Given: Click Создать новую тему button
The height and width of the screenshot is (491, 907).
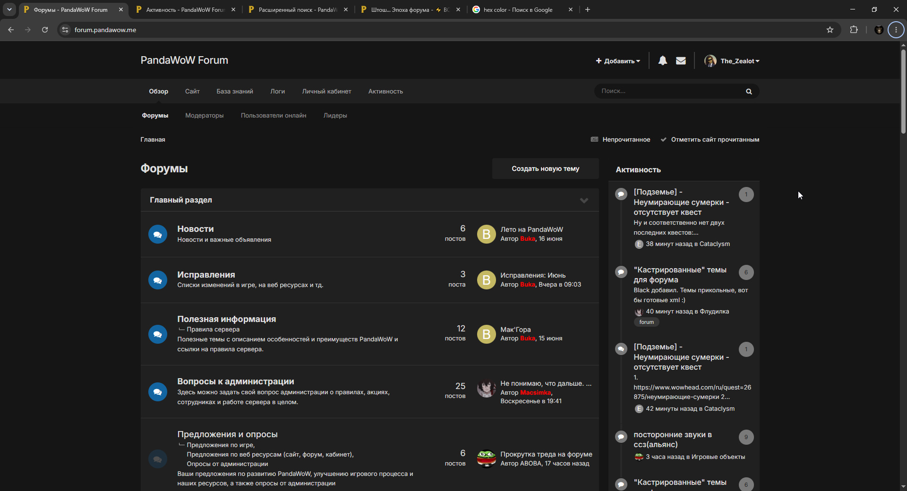Looking at the screenshot, I should (545, 169).
